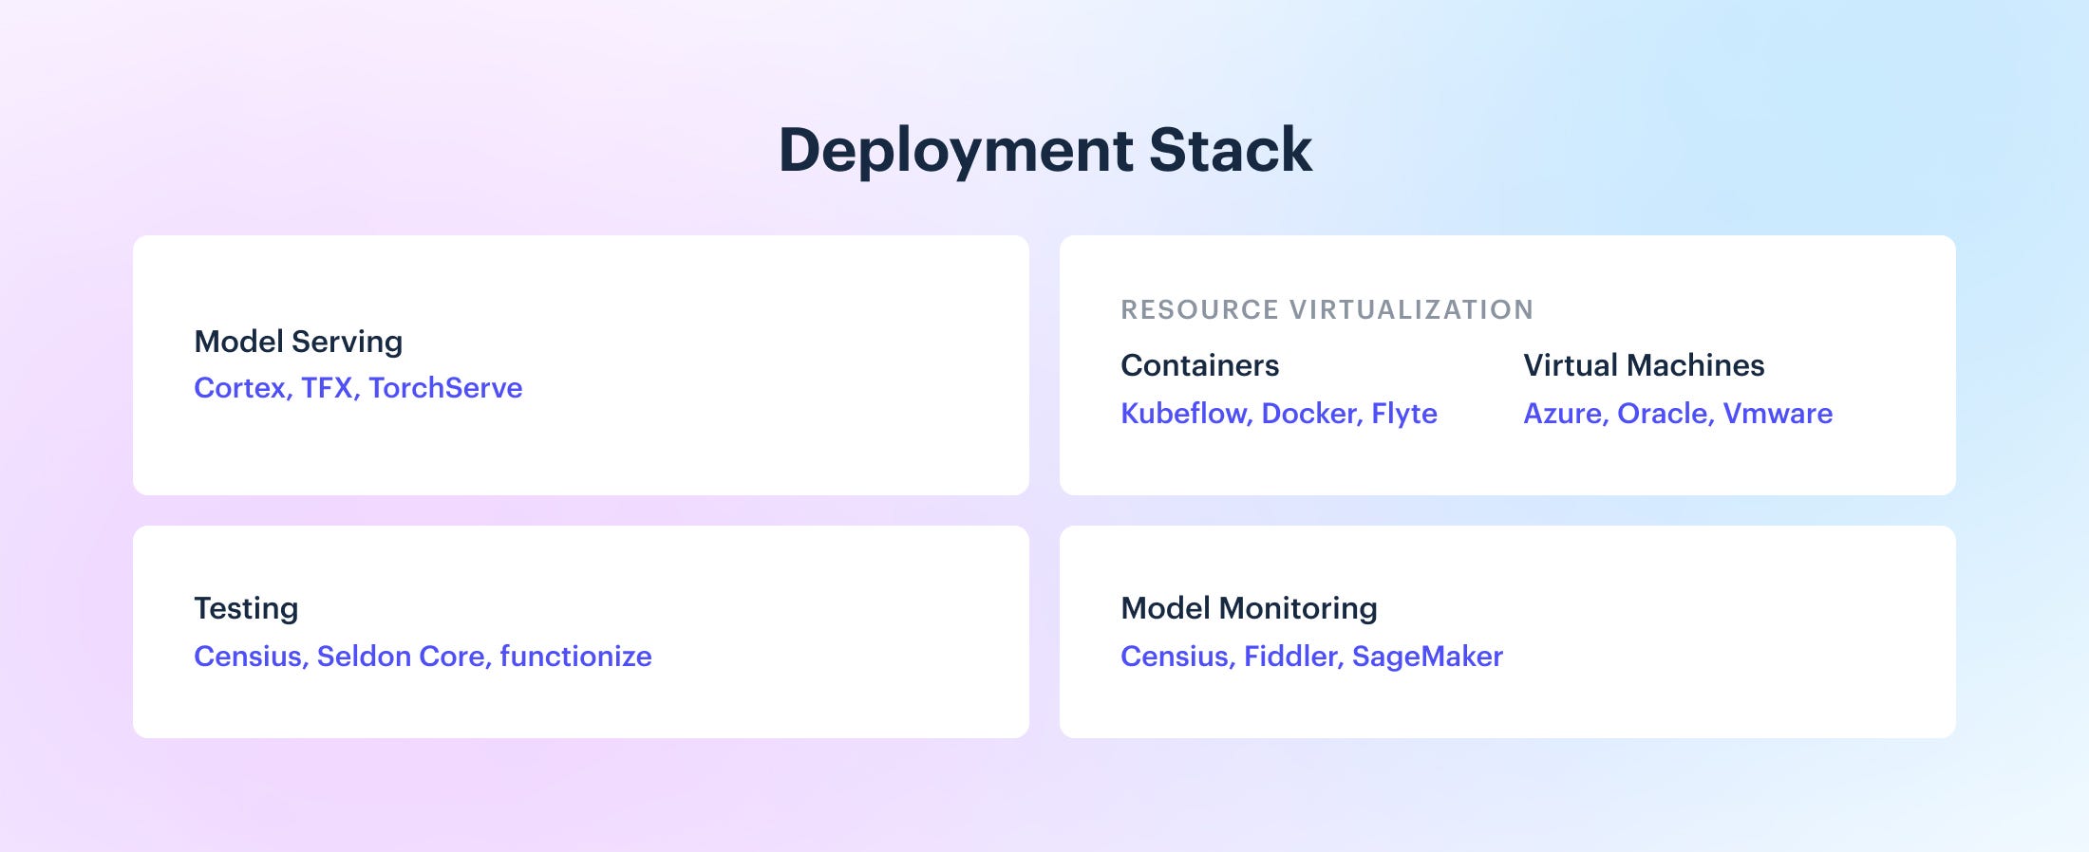Open the TorchServe link

click(x=445, y=388)
